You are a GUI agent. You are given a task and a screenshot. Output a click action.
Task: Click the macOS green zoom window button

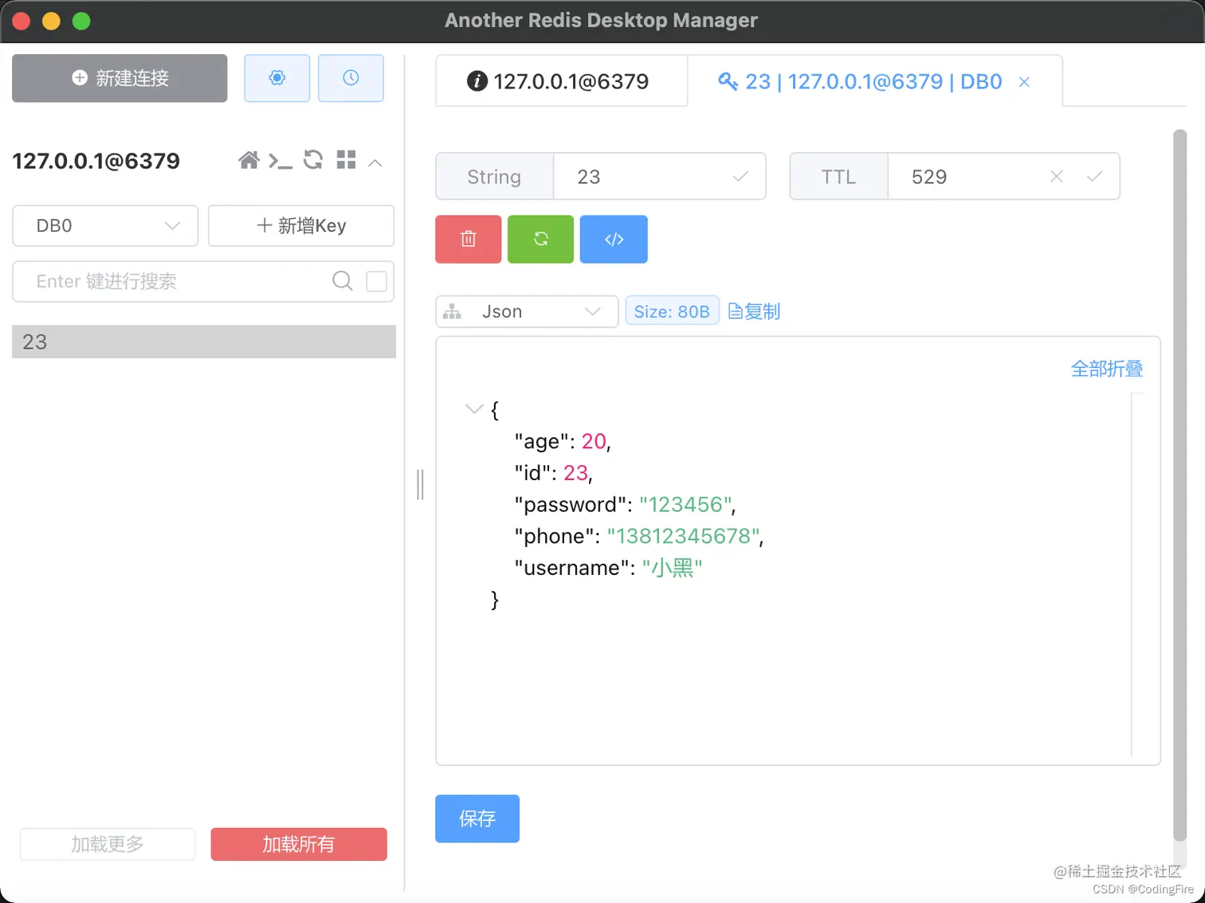(x=81, y=21)
